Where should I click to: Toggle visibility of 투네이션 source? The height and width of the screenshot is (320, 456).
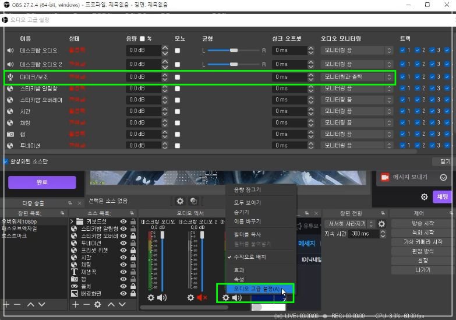point(123,243)
